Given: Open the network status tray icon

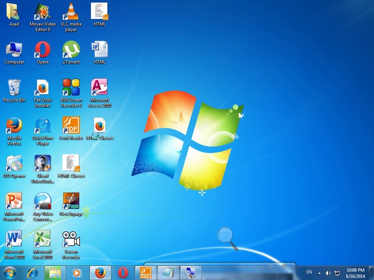Looking at the screenshot, I should pyautogui.click(x=337, y=273).
